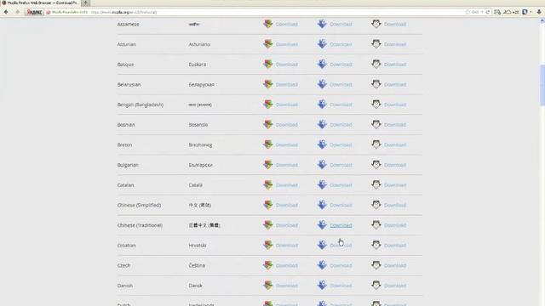
Task: Click Mac Download link for Czech
Action: tap(341, 266)
